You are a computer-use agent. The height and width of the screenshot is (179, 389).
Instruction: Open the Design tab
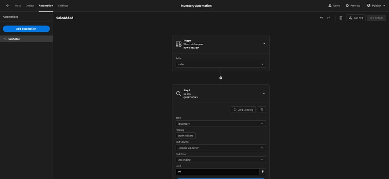click(30, 6)
